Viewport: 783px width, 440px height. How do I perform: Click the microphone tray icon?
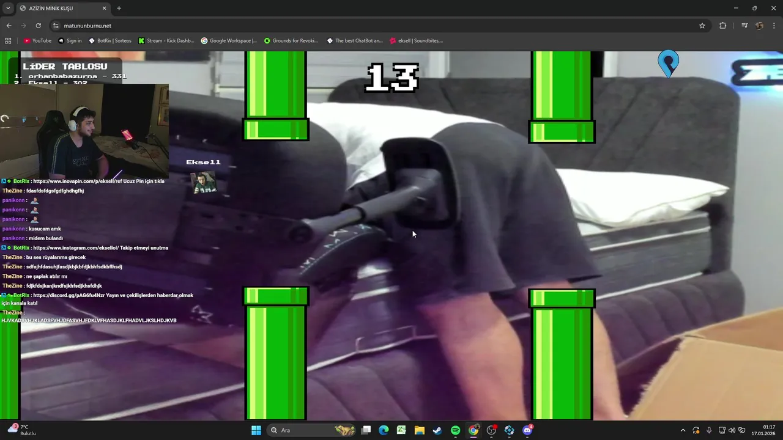(709, 430)
